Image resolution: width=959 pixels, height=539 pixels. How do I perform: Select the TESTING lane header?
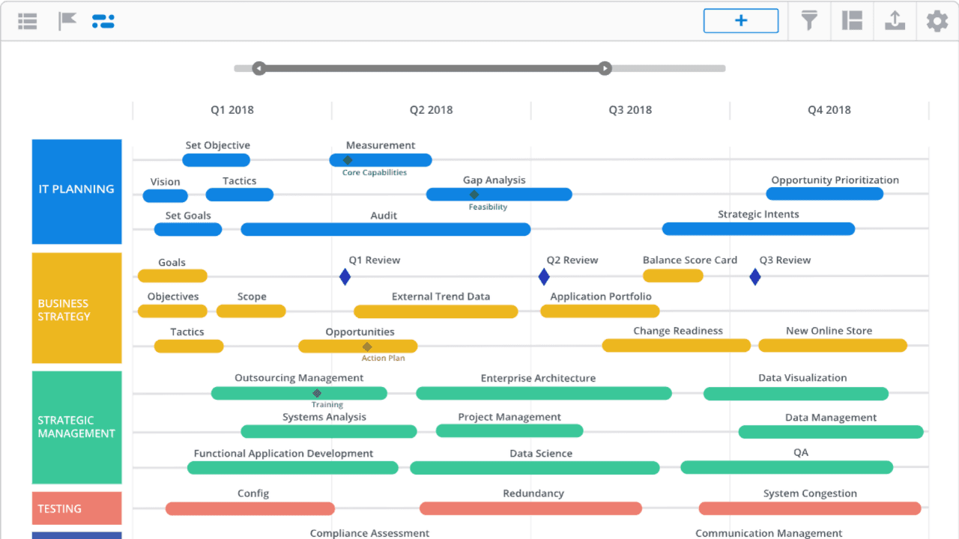click(x=76, y=508)
